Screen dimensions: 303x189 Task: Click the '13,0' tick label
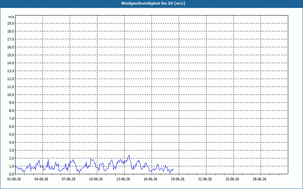(x=11, y=71)
